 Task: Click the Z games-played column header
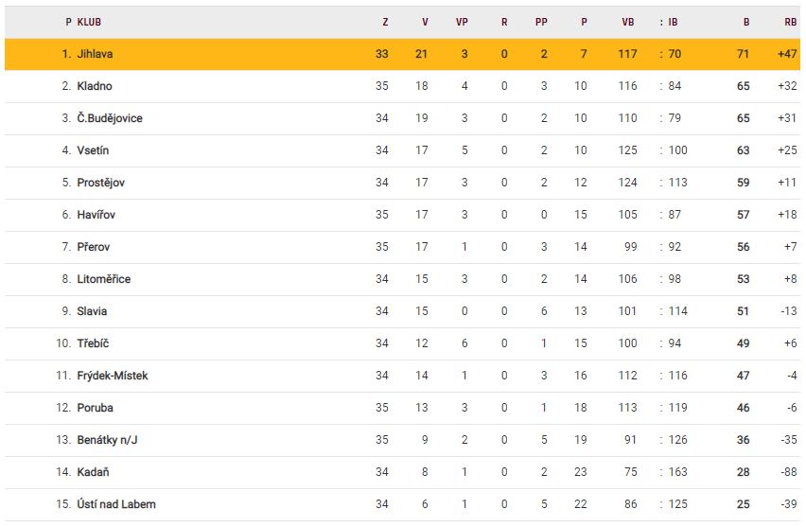point(385,21)
